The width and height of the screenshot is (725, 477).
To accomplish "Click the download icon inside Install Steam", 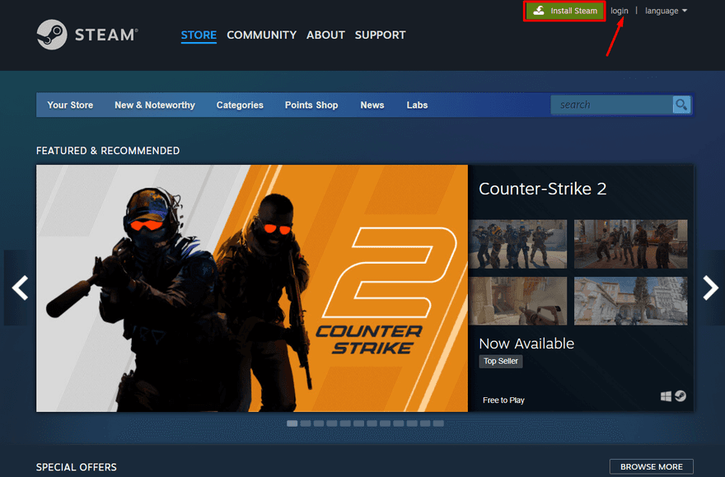I will tap(538, 11).
